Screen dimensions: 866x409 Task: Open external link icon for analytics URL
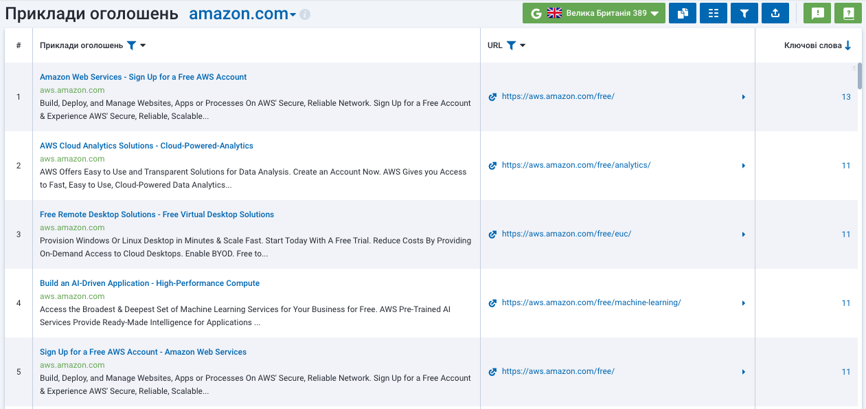(492, 166)
